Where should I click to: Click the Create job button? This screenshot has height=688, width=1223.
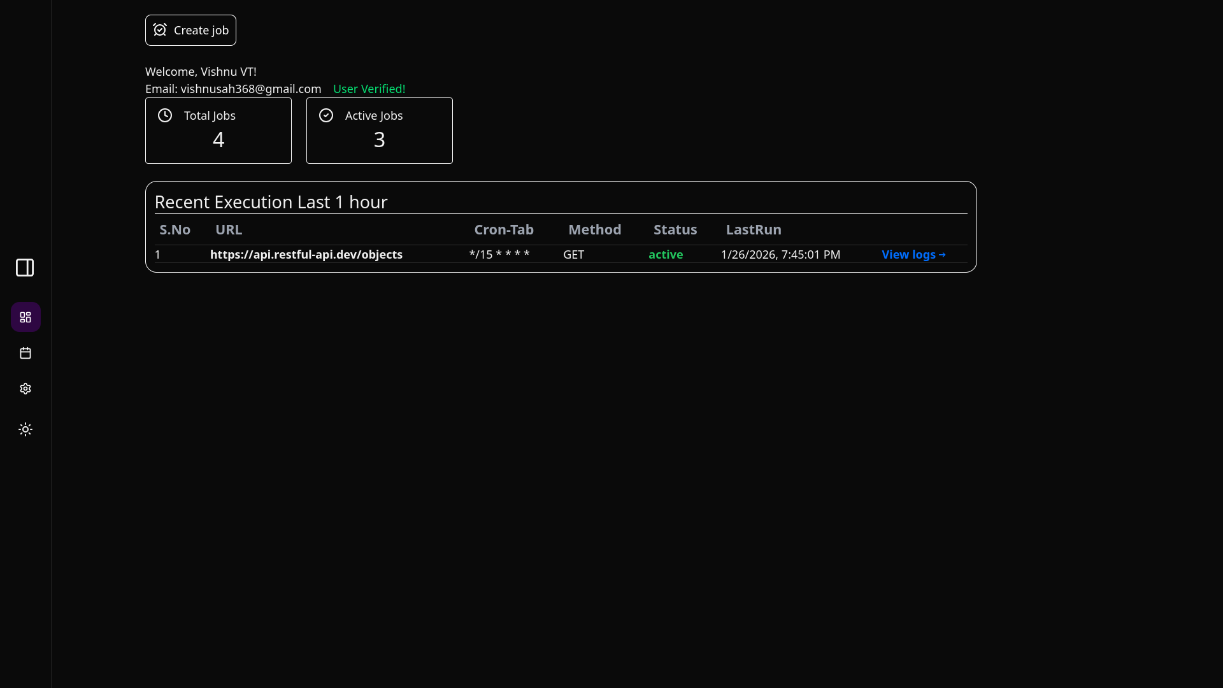pyautogui.click(x=190, y=30)
